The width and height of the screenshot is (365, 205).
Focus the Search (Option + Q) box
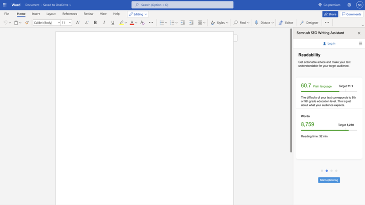pyautogui.click(x=182, y=5)
